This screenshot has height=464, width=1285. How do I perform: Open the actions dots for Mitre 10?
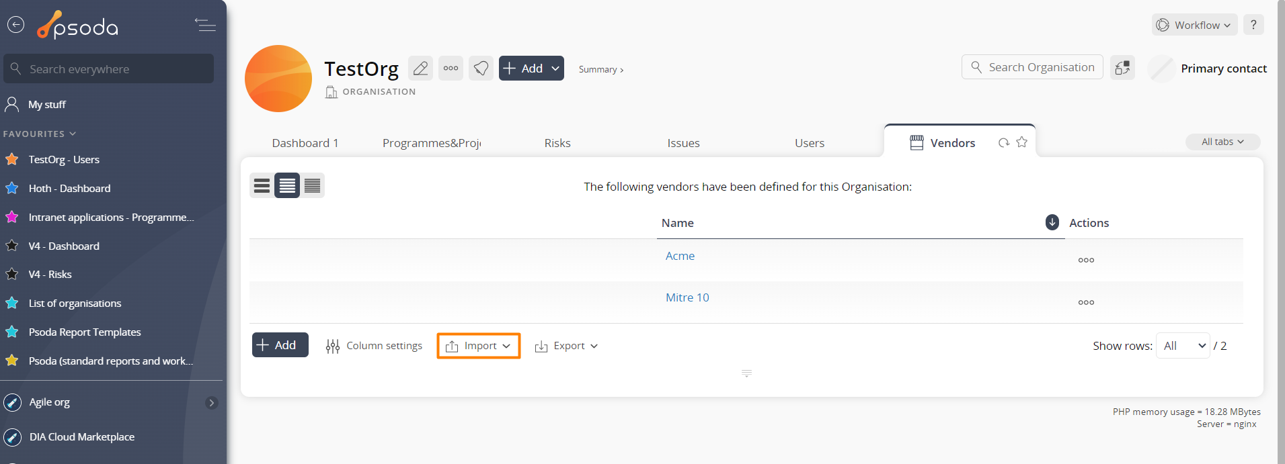coord(1086,302)
